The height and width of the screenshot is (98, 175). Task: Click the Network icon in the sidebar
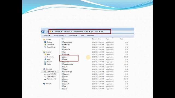point(44,84)
